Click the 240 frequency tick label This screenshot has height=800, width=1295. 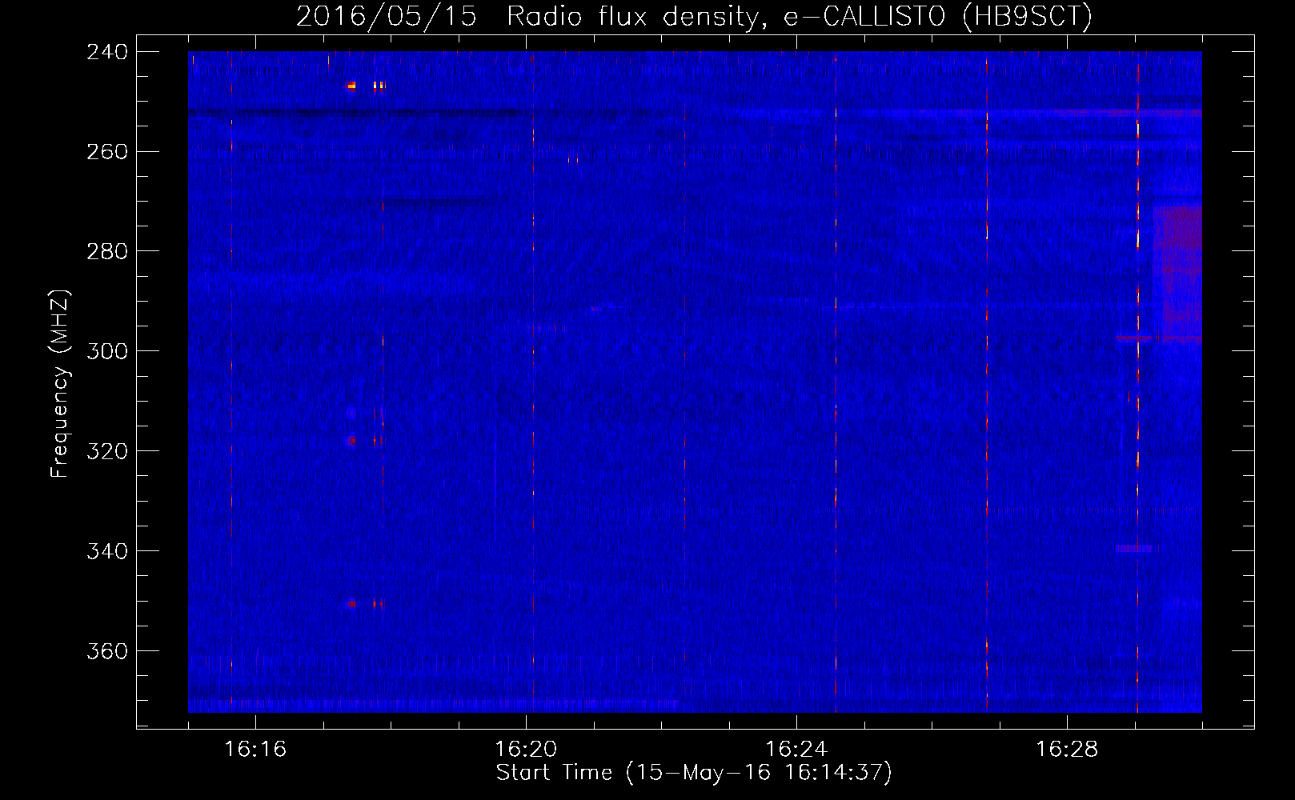(x=107, y=52)
